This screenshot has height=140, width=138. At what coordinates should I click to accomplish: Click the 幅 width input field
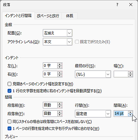click(x=121, y=74)
